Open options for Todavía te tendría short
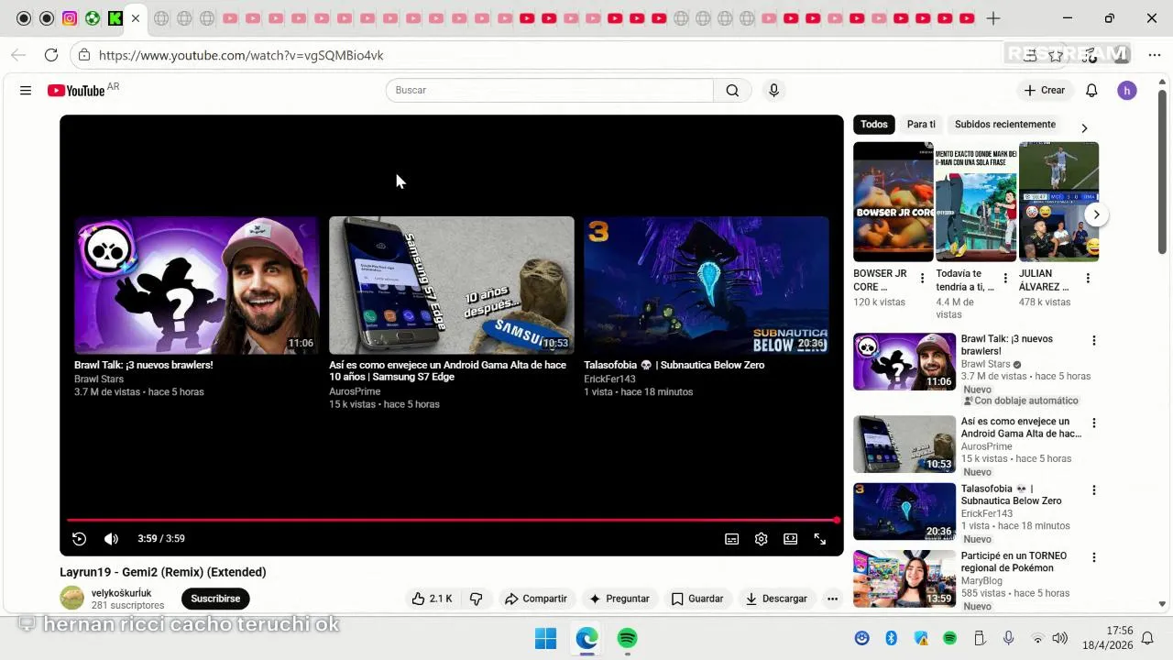This screenshot has width=1173, height=660. coord(1005,278)
